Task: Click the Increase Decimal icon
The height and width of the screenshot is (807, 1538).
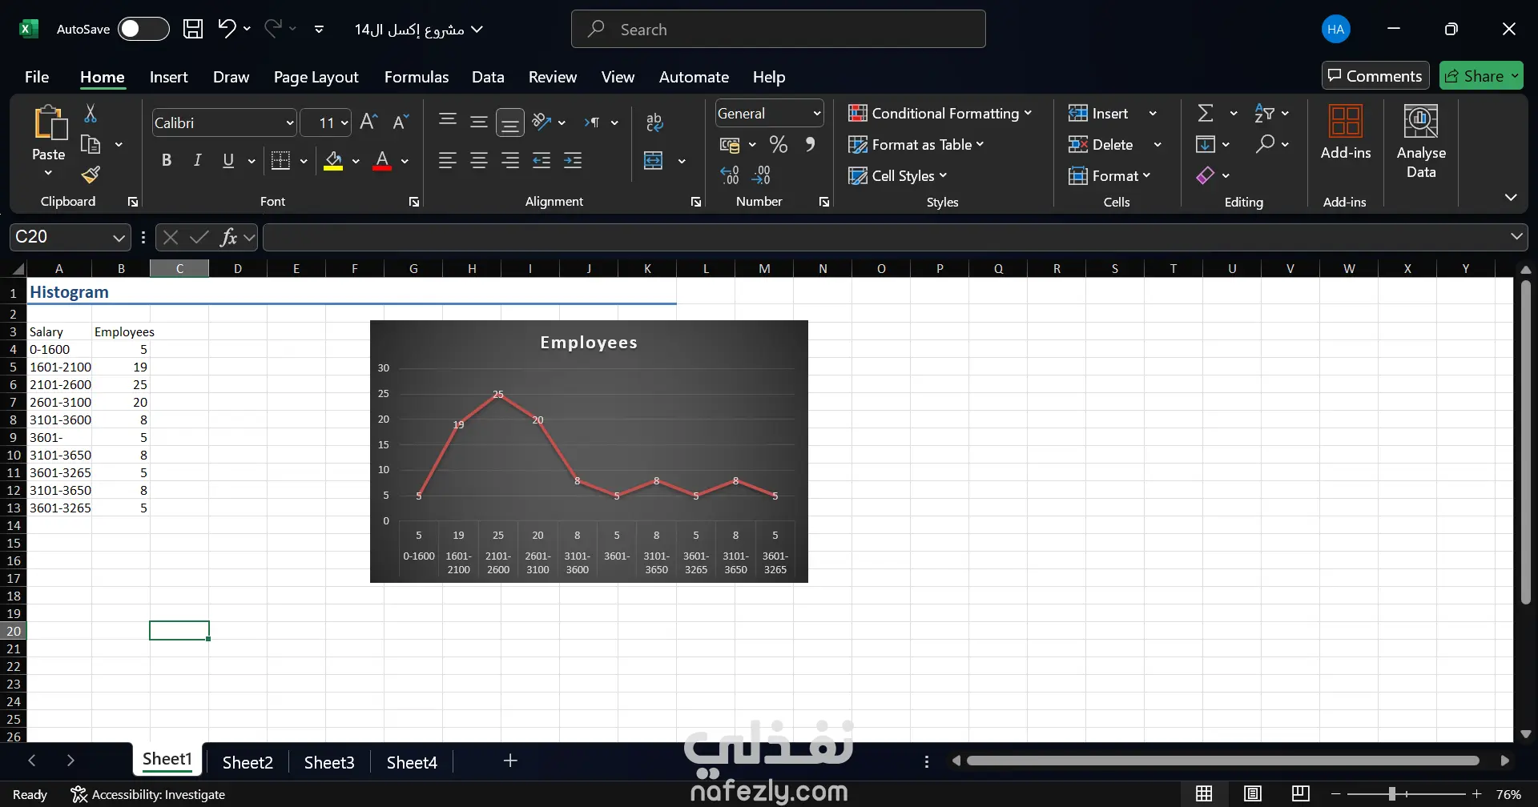Action: [730, 175]
